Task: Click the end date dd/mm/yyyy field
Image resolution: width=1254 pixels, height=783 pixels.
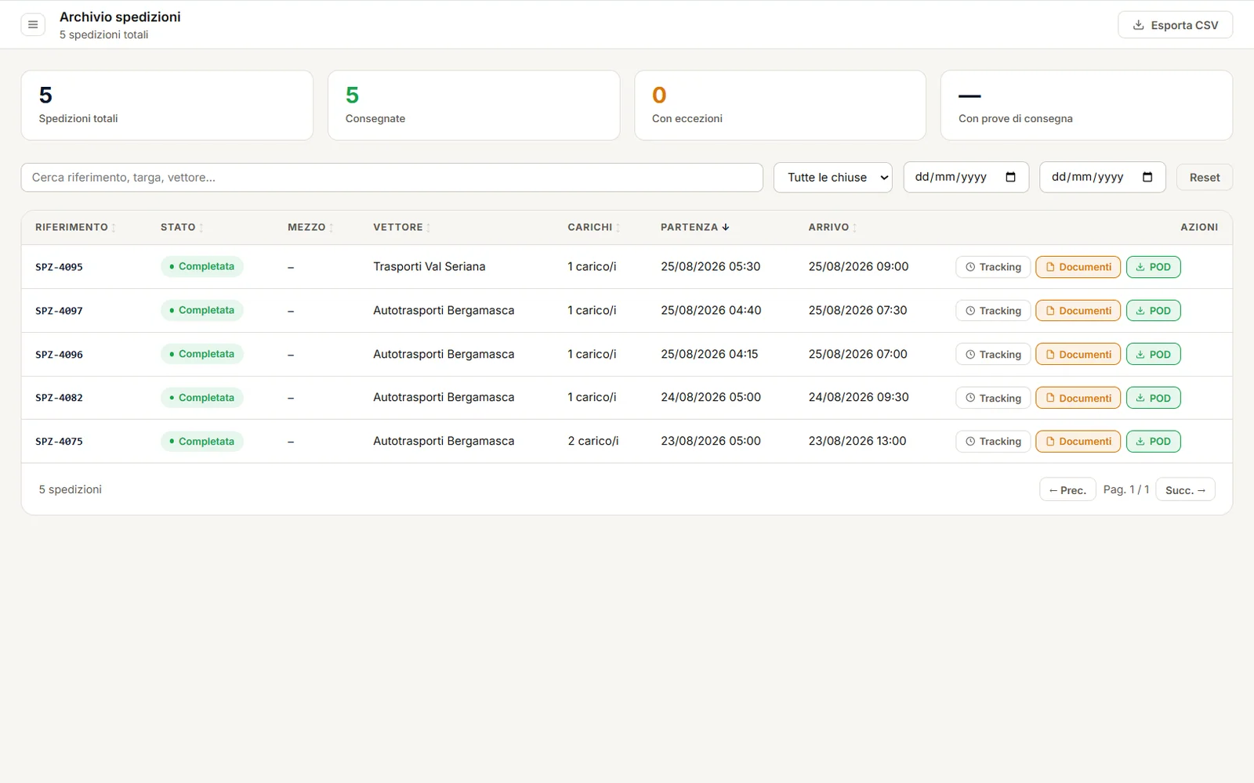Action: point(1102,178)
